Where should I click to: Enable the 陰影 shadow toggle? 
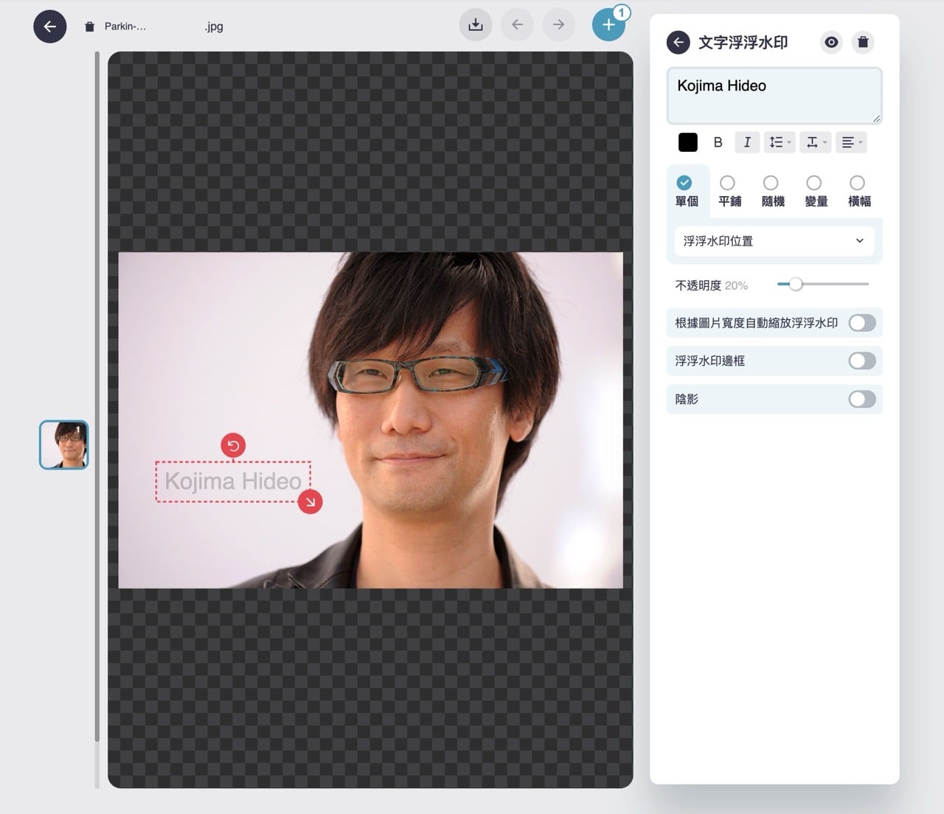(861, 399)
